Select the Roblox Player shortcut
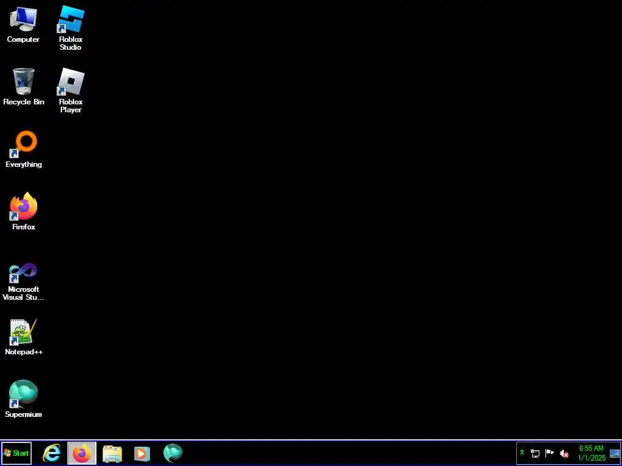The image size is (622, 466). pyautogui.click(x=70, y=91)
